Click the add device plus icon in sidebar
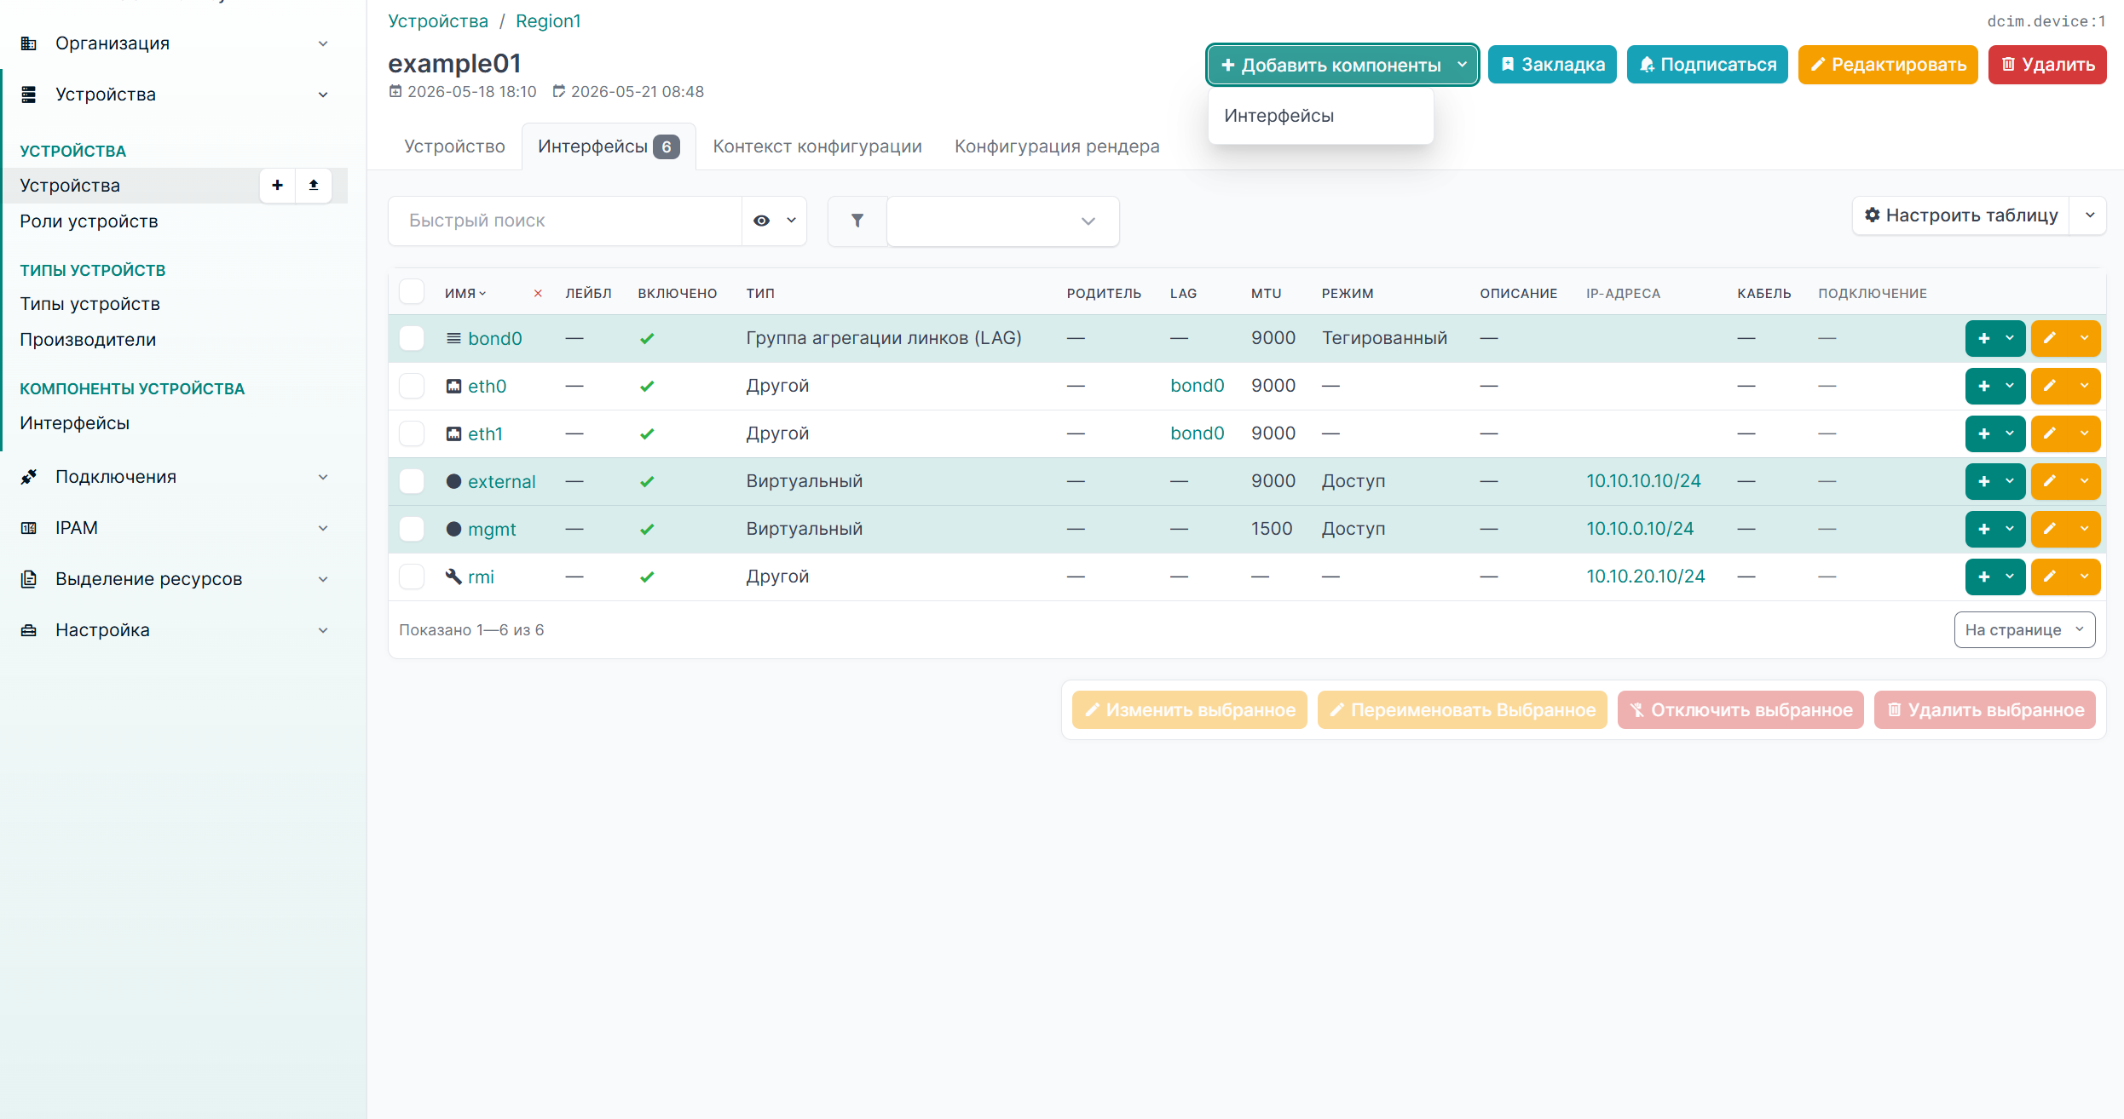The height and width of the screenshot is (1119, 2124). coord(277,185)
